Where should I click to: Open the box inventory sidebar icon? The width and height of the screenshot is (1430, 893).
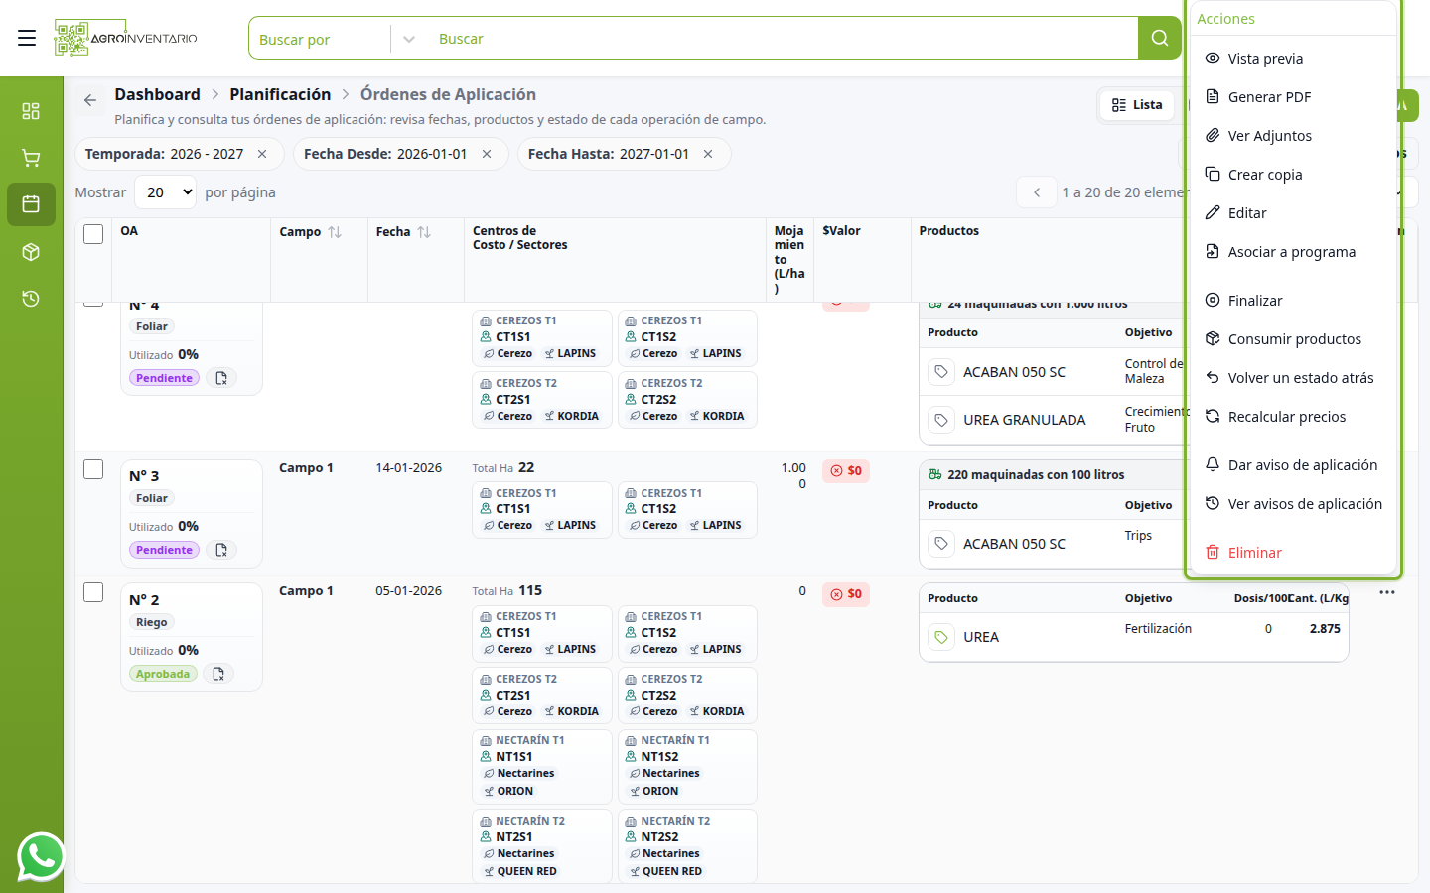[31, 252]
